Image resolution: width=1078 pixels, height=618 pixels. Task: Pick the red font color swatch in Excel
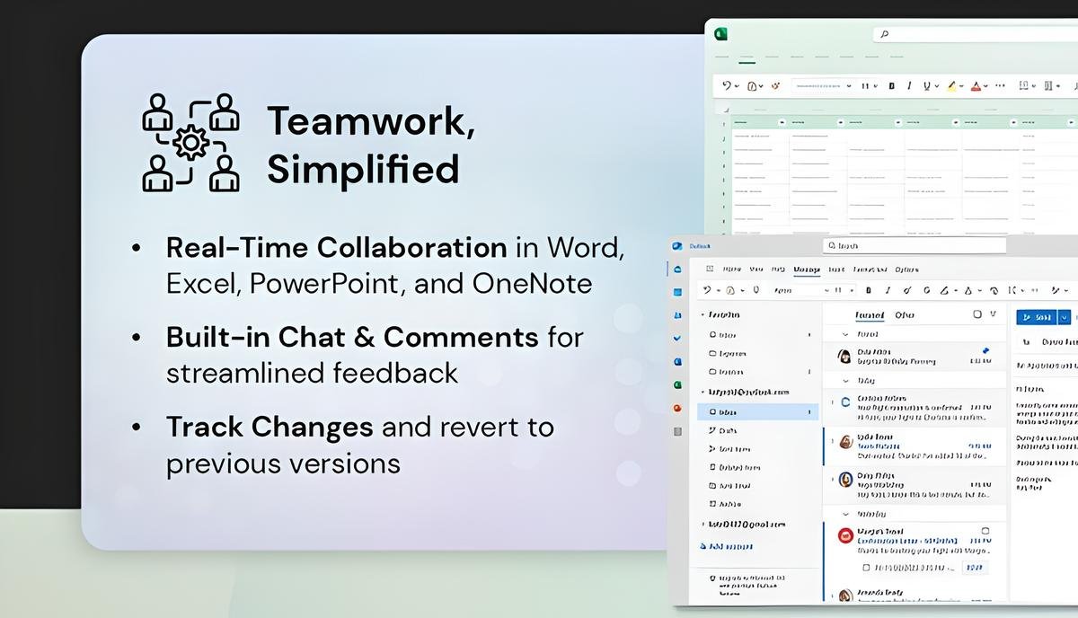[976, 86]
